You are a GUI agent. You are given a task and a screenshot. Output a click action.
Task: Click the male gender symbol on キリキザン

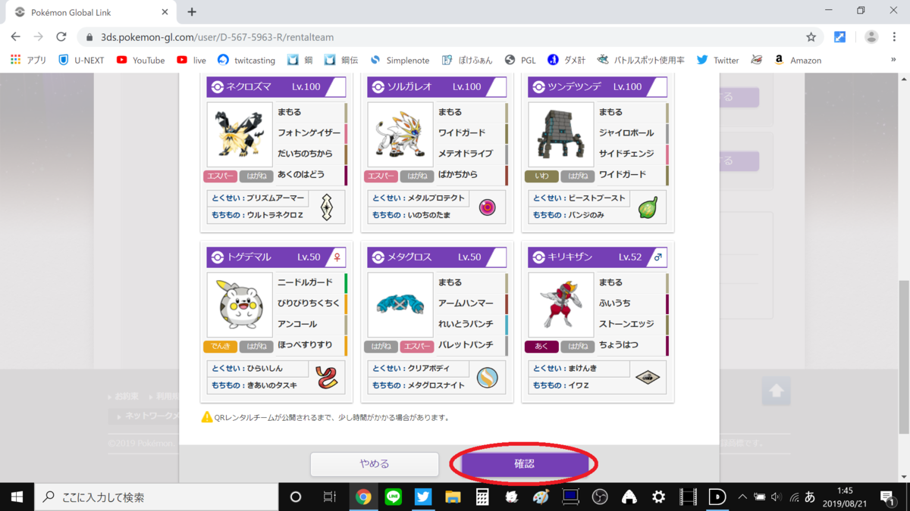pos(657,257)
